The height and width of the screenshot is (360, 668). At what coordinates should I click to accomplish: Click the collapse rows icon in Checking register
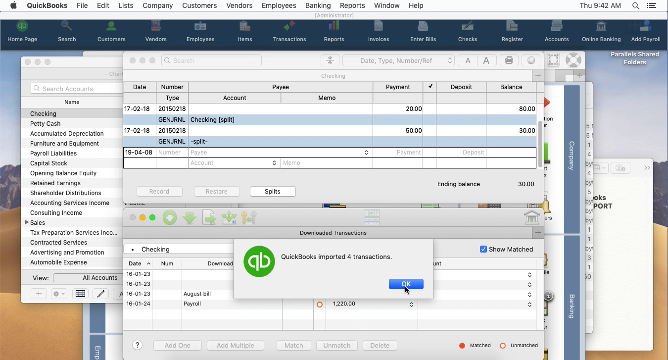pos(330,60)
